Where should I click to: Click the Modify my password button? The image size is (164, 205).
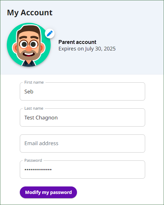click(x=48, y=192)
